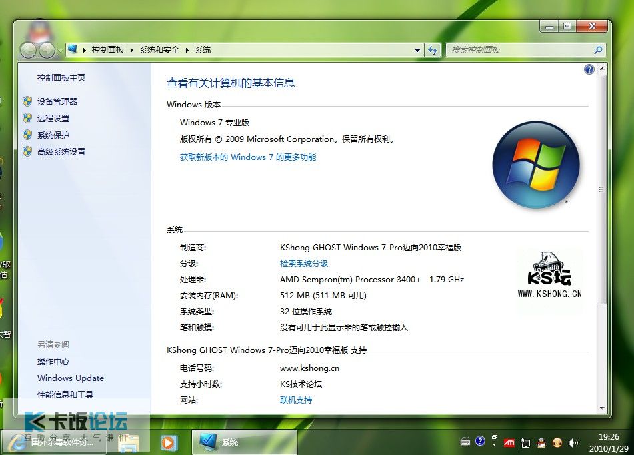Click the KS论坛 www.kshong.cn logo
The height and width of the screenshot is (455, 634).
(x=550, y=276)
